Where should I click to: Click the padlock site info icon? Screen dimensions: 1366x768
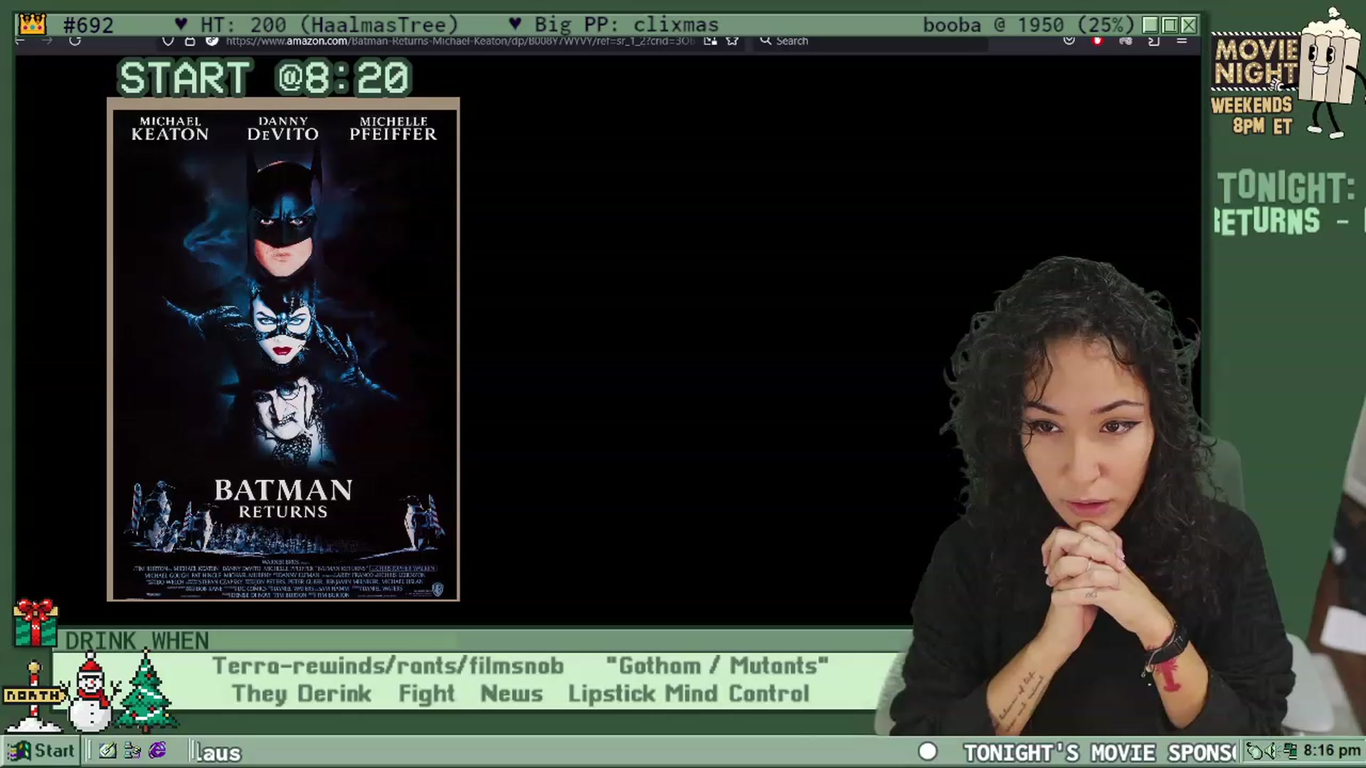click(190, 41)
